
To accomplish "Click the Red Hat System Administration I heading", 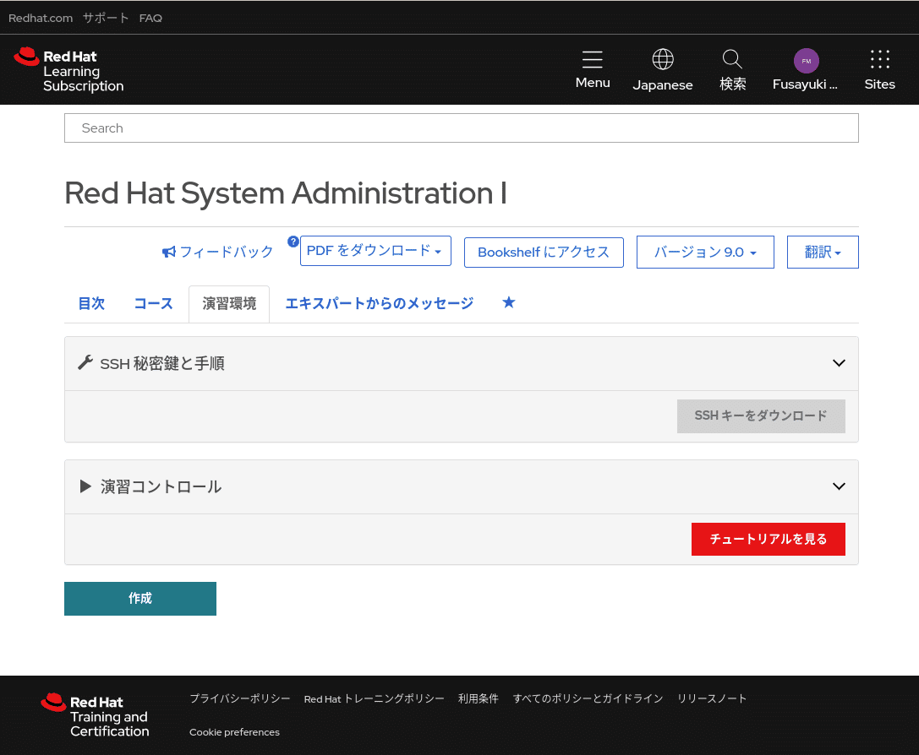I will point(286,193).
